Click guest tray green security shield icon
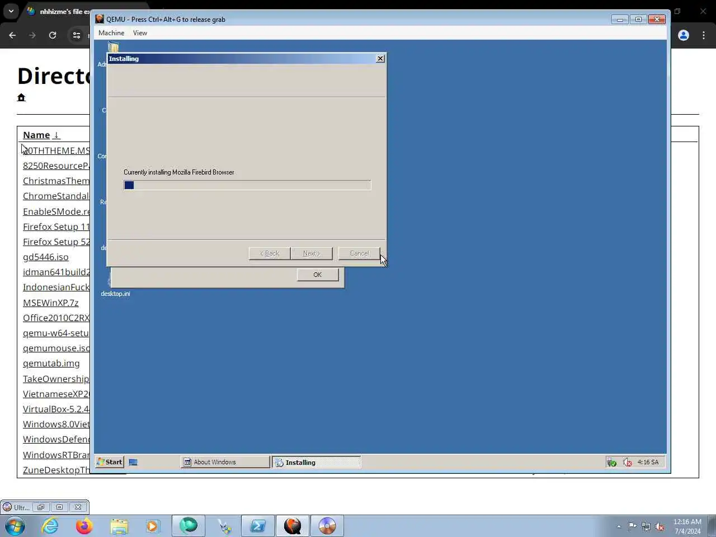 coord(612,462)
